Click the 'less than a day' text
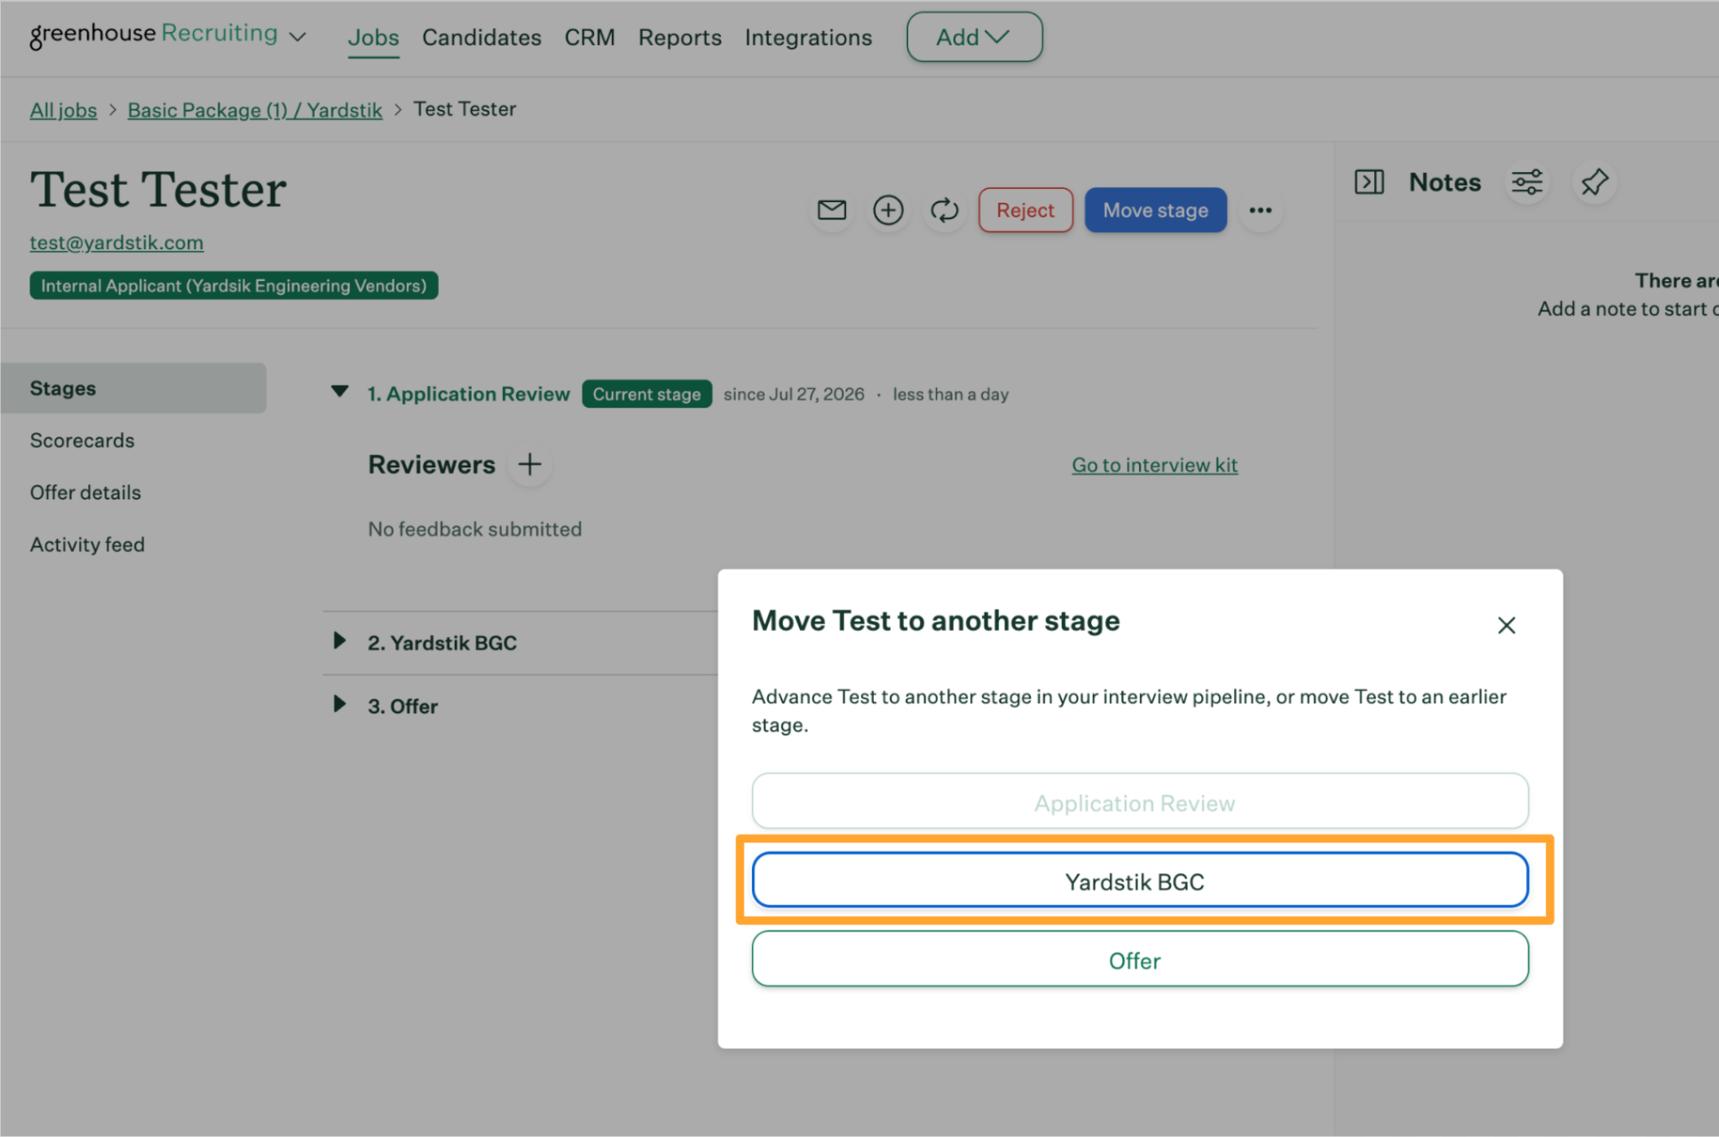Screen dimensions: 1719x1137 [950, 394]
